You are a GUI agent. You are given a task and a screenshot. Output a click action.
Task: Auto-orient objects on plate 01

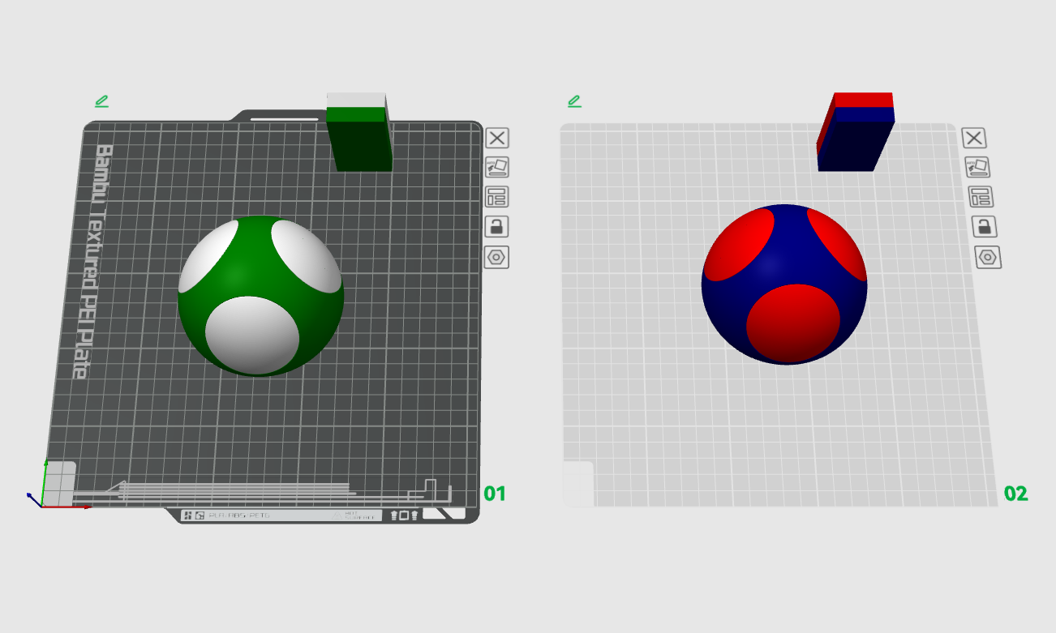click(497, 167)
